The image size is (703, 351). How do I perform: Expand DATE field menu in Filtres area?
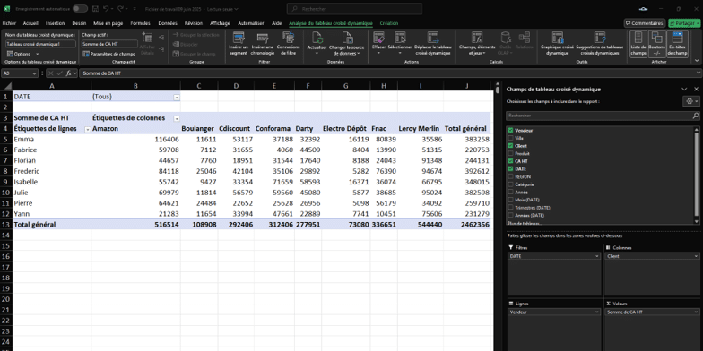click(597, 256)
